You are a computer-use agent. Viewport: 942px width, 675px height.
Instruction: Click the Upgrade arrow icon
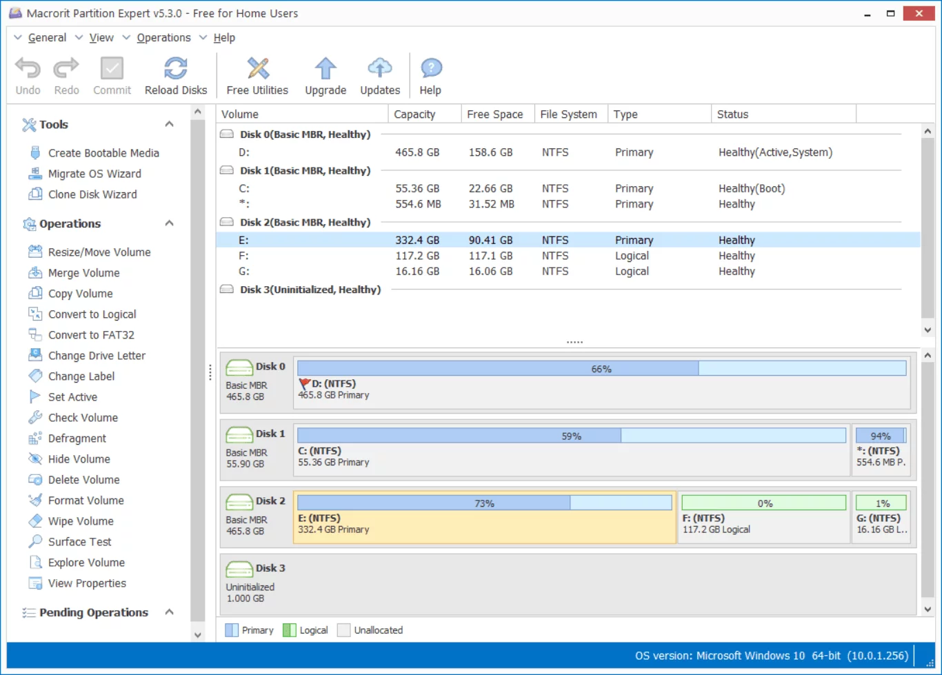pyautogui.click(x=324, y=69)
